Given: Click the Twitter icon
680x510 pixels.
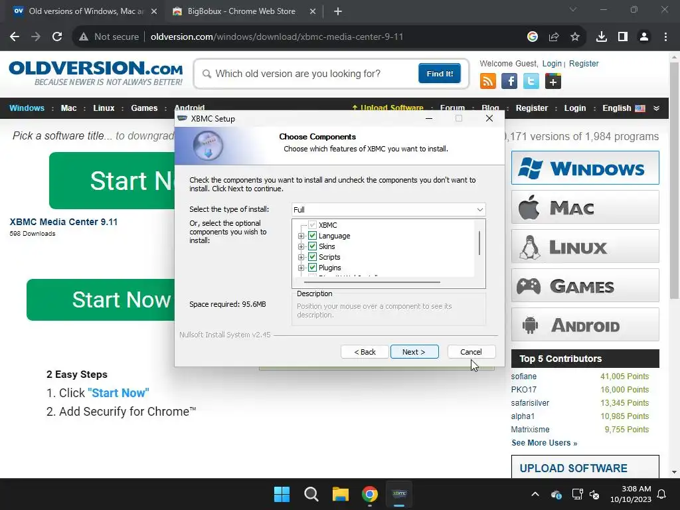Looking at the screenshot, I should click(x=531, y=81).
